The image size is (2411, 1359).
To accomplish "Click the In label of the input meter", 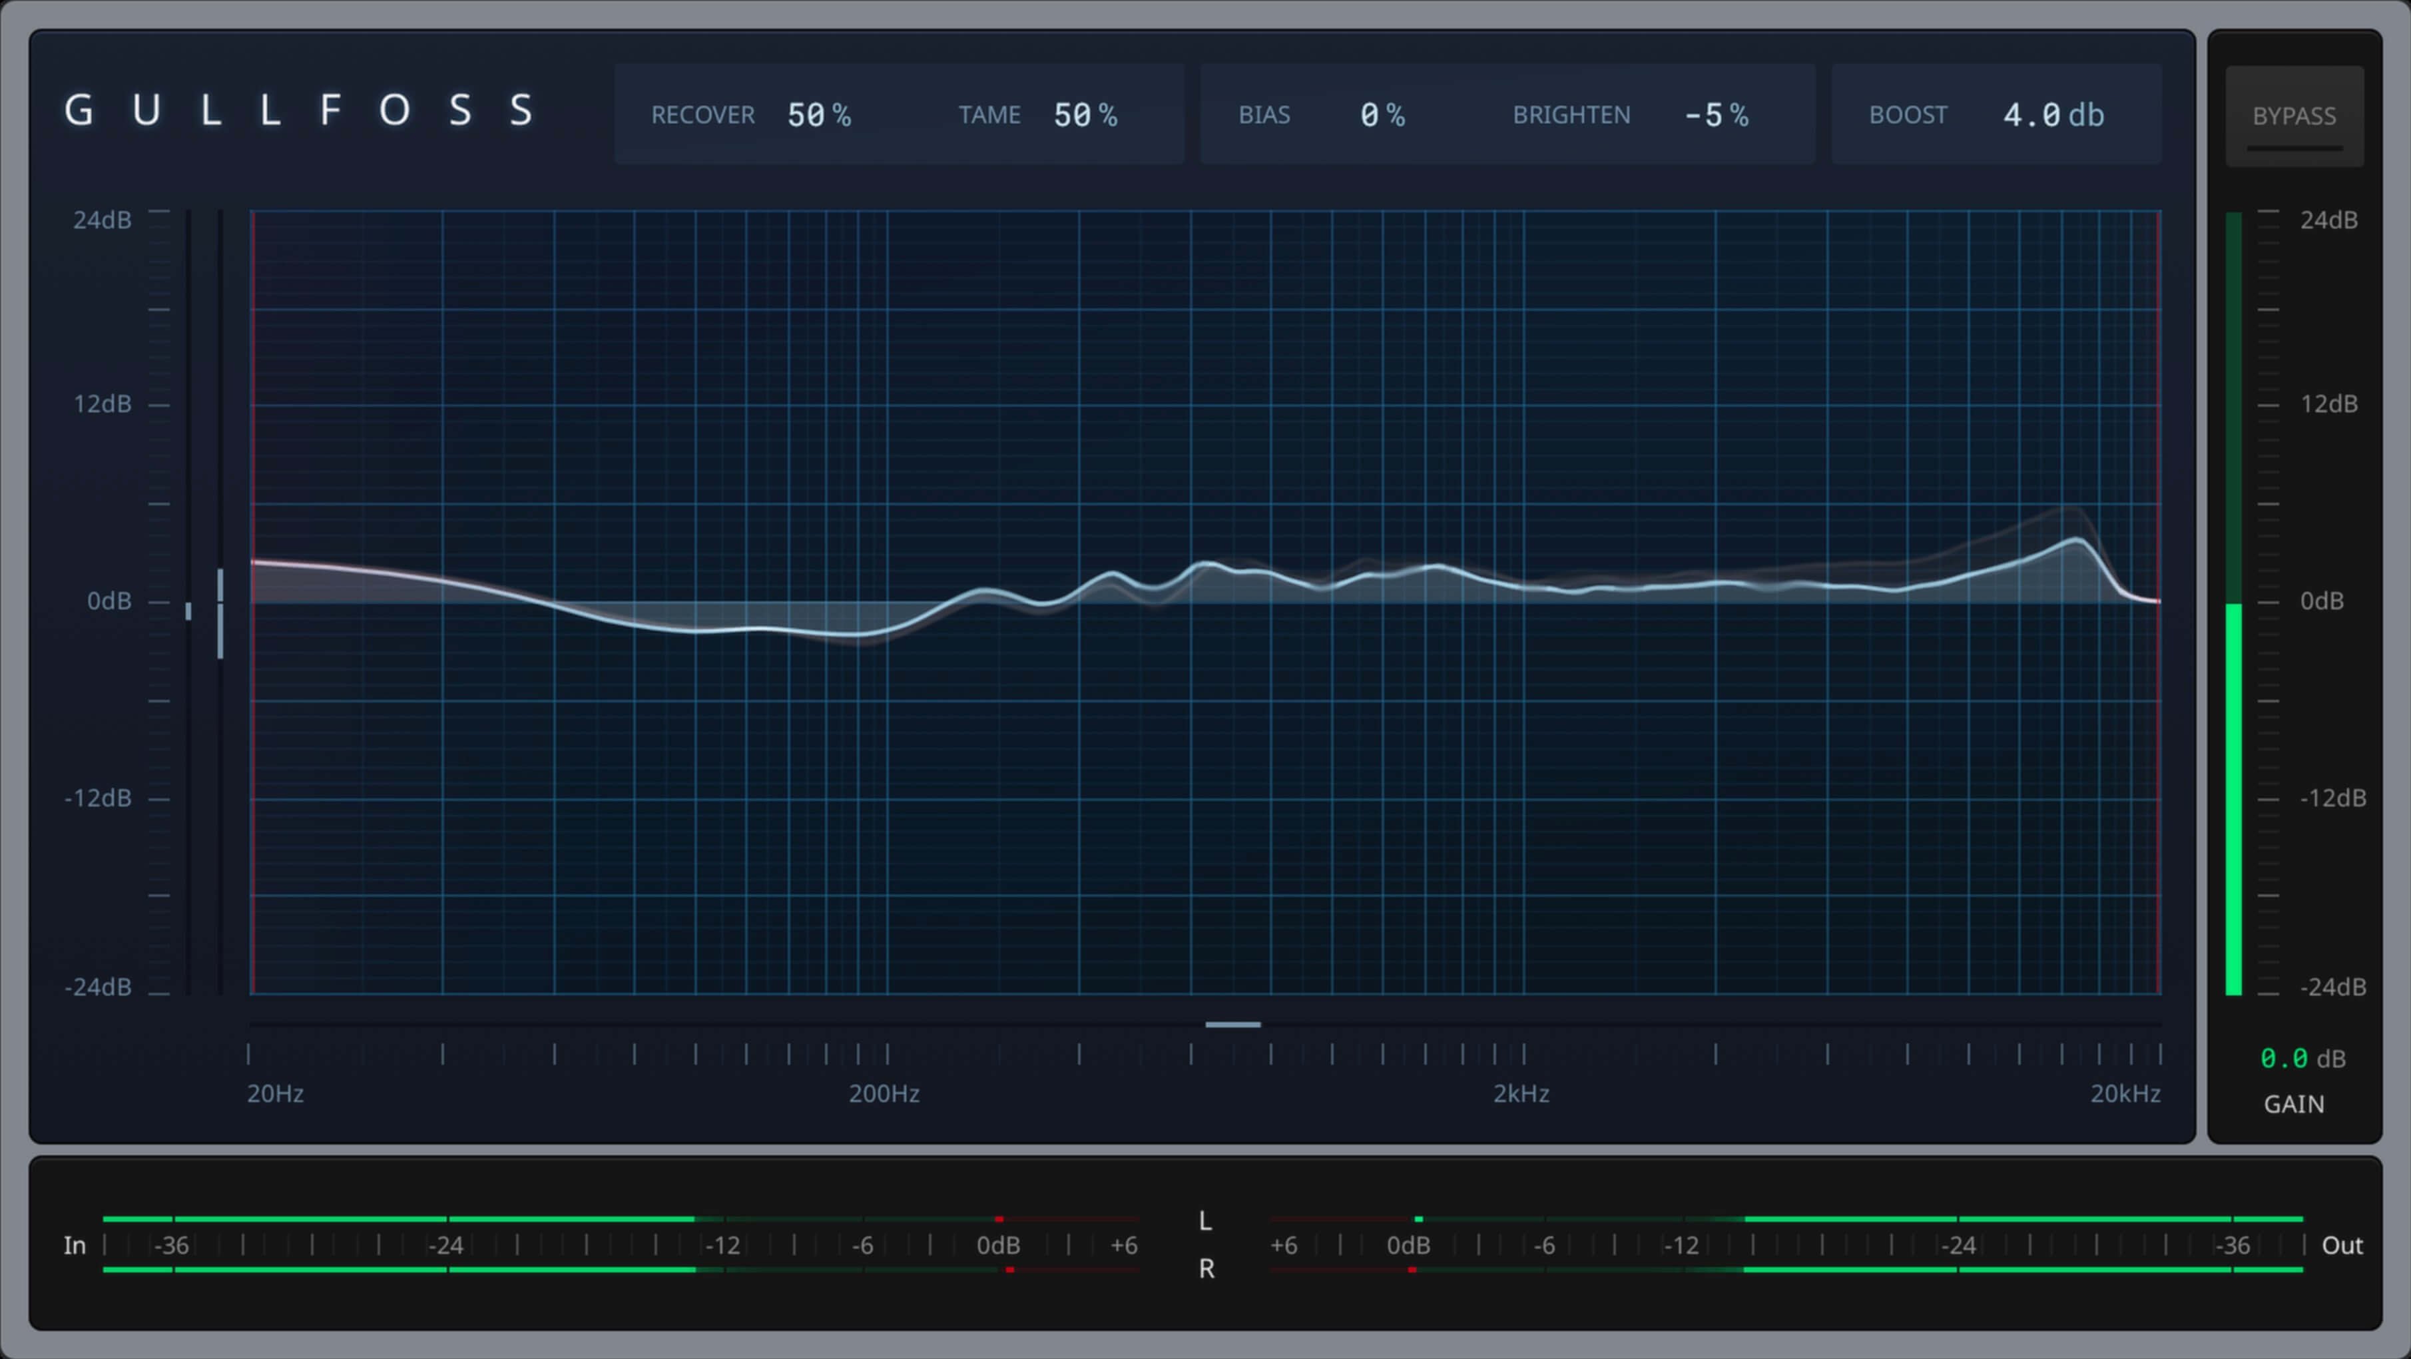I will pos(74,1246).
